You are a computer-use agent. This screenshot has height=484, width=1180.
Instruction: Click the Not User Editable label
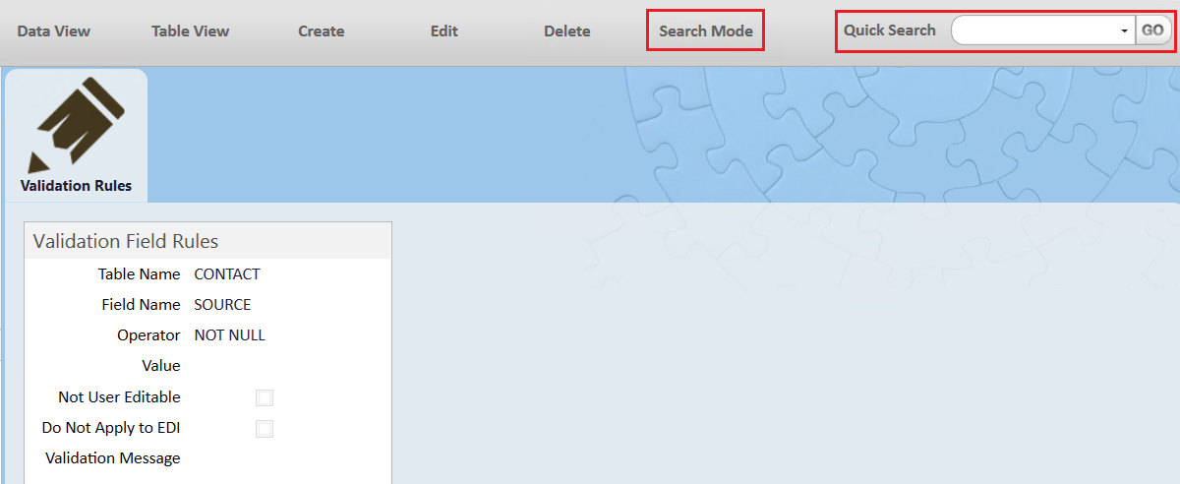(120, 397)
